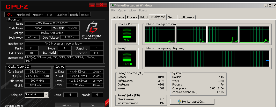Minimize the Task Manager window
Image resolution: width=276 pixels, height=107 pixels.
point(266,5)
